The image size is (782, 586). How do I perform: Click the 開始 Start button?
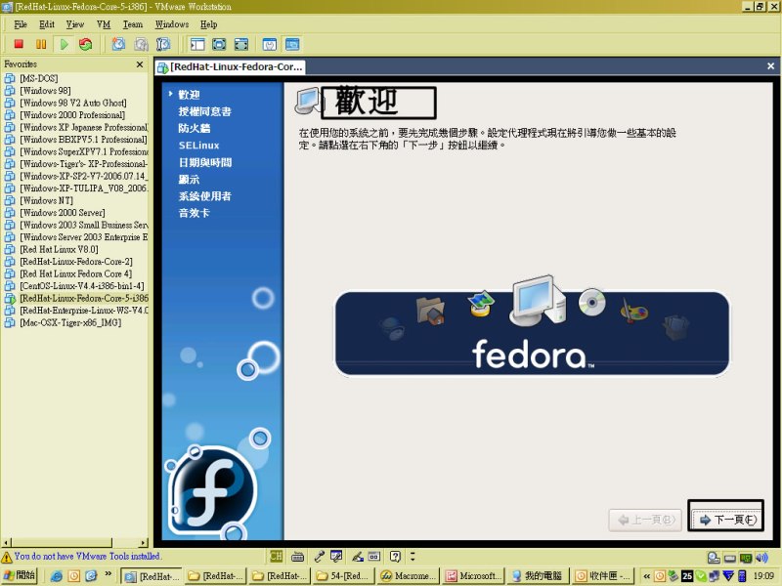point(20,575)
